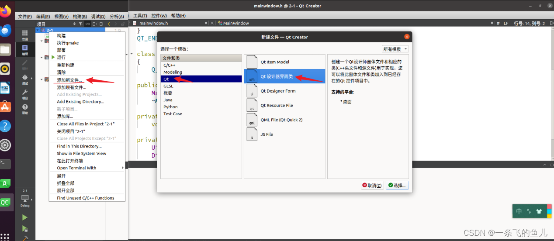Open the 文件(F) menu
The image size is (554, 241).
[25, 16]
